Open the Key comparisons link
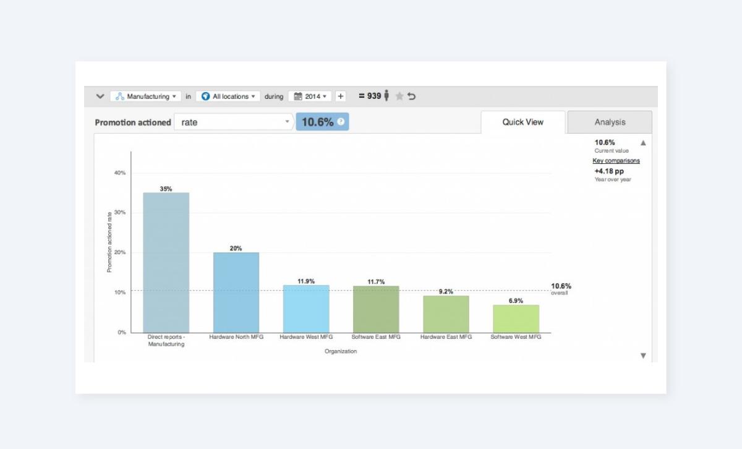742x449 pixels. (616, 161)
